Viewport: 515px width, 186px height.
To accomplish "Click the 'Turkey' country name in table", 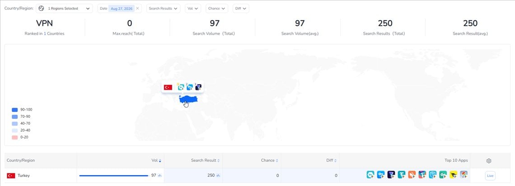I will pos(23,176).
